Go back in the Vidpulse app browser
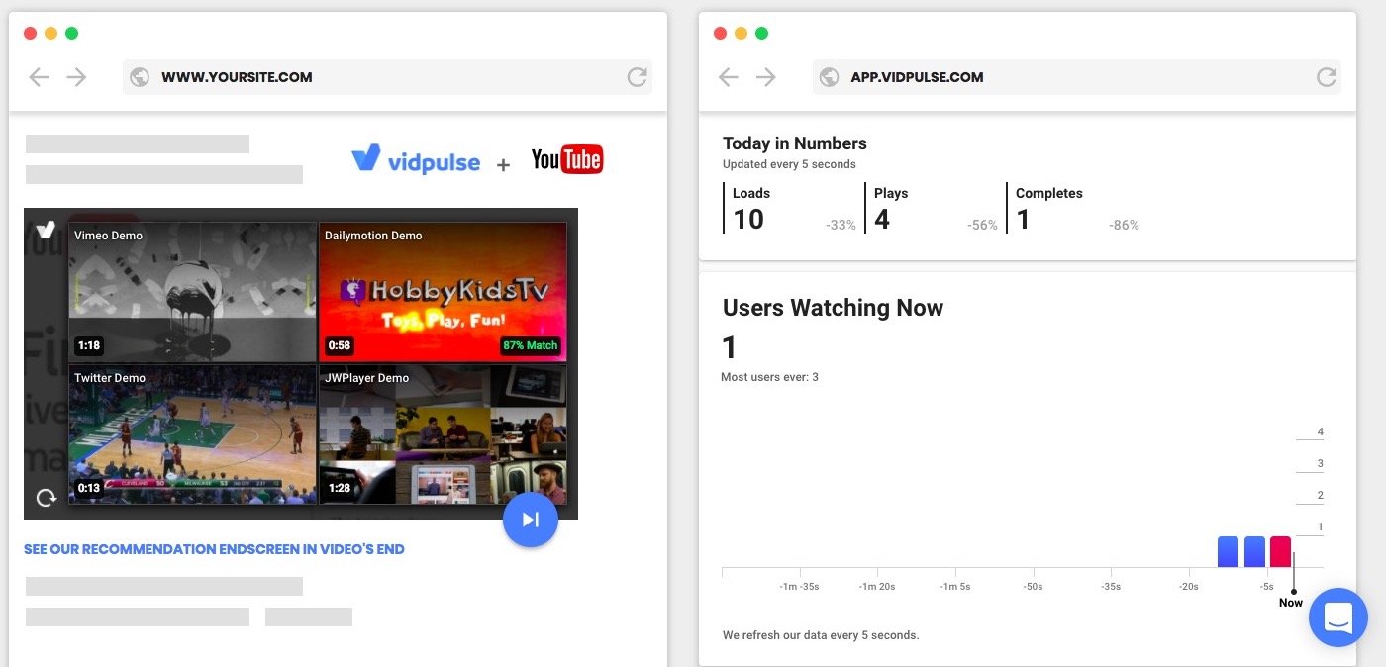Viewport: 1386px width, 667px height. coord(729,77)
